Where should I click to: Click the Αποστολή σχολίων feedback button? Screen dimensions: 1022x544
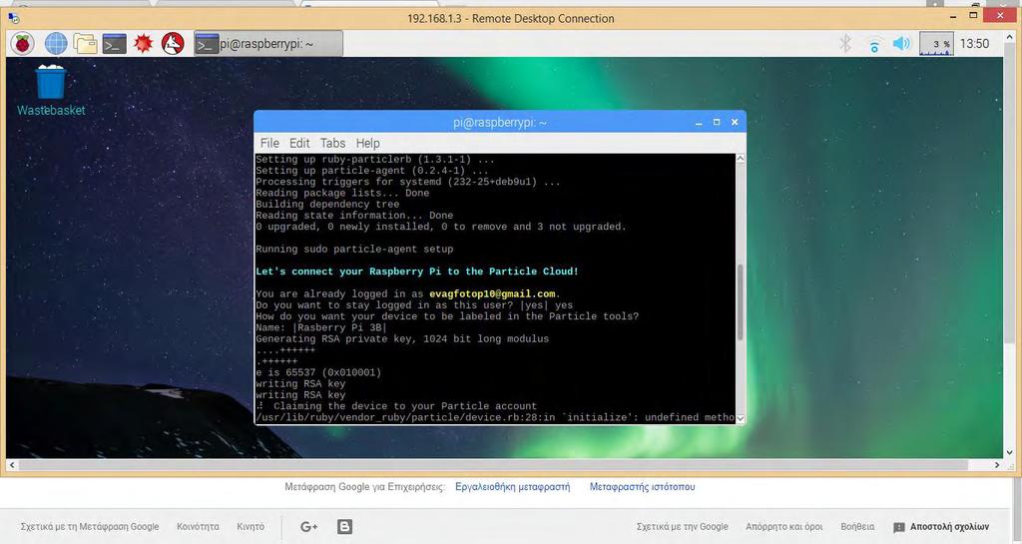pos(941,526)
